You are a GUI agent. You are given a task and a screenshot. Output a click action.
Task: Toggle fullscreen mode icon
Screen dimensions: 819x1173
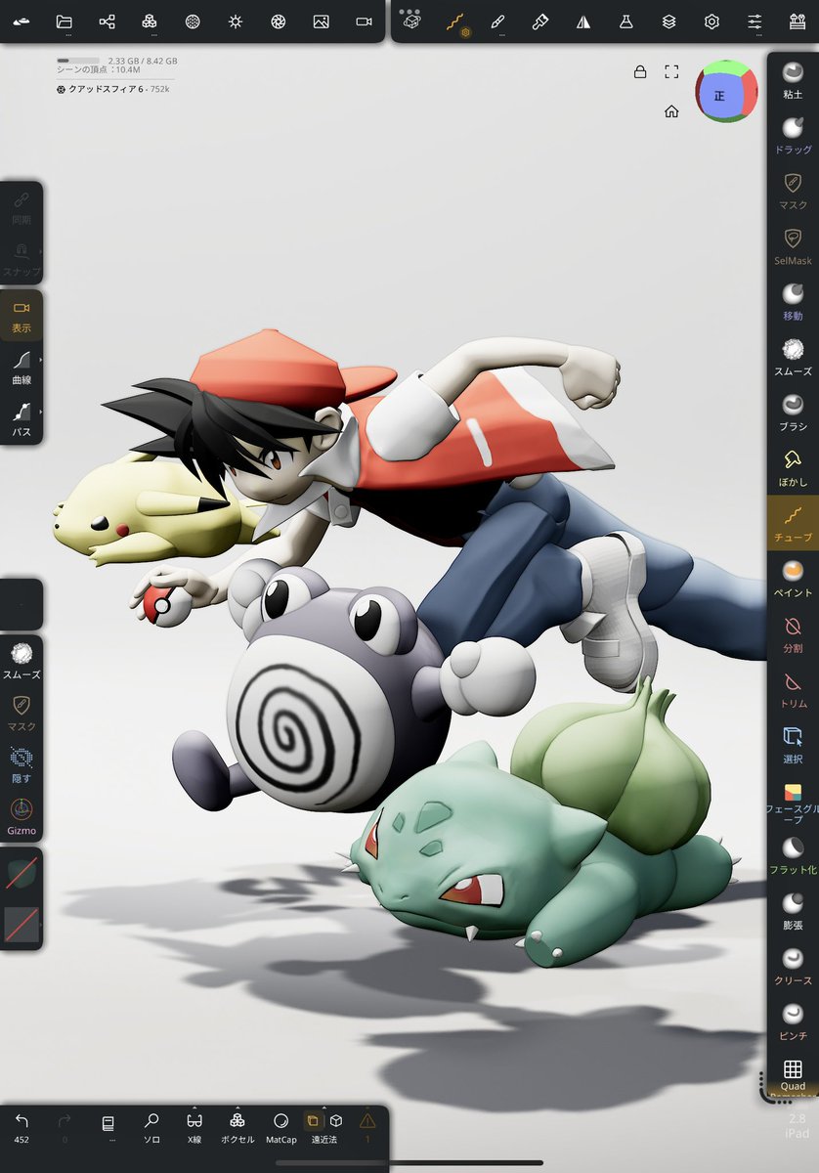tap(671, 71)
